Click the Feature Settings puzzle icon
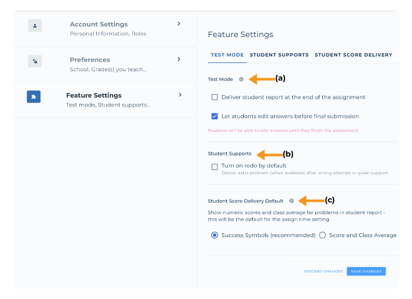The width and height of the screenshot is (412, 299). 34,97
